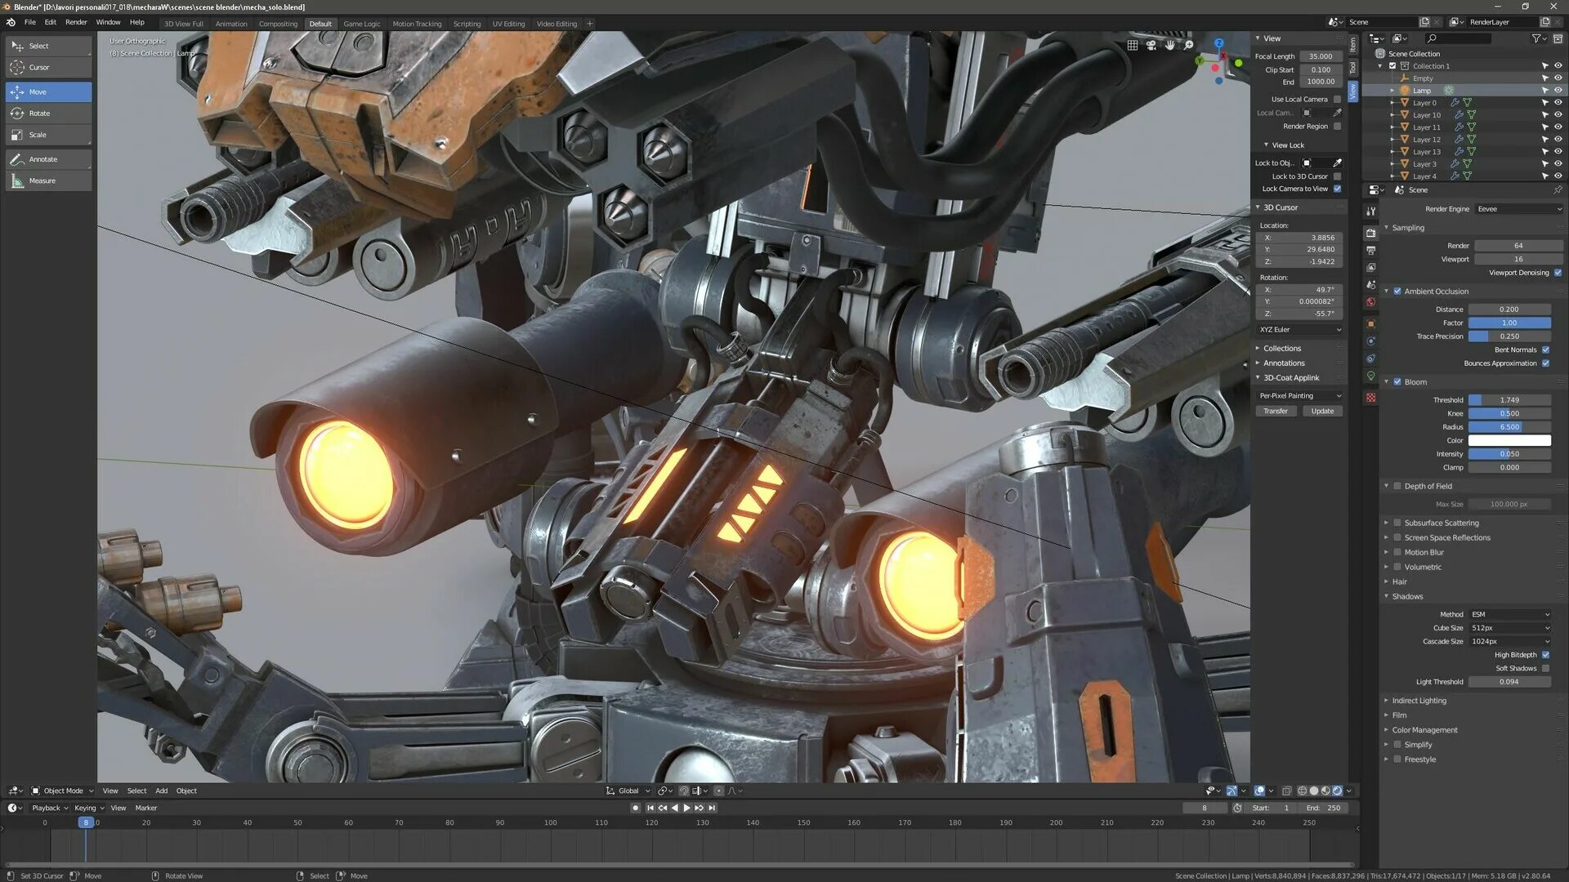Switch to solid viewport shading
Viewport: 1569px width, 882px height.
pyautogui.click(x=1314, y=791)
